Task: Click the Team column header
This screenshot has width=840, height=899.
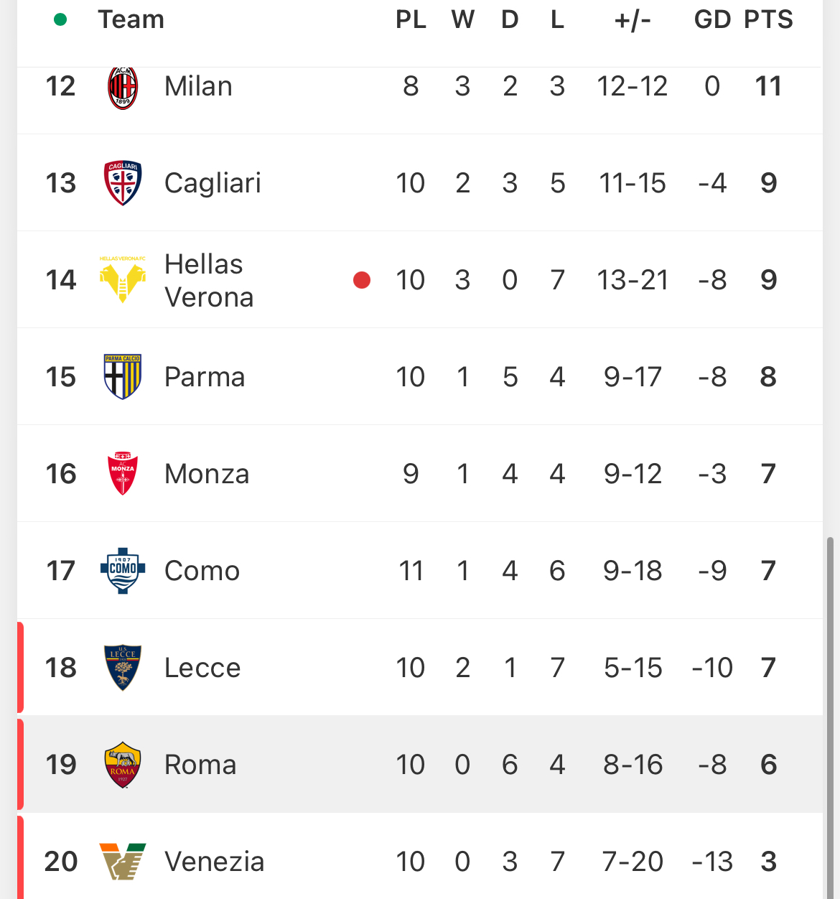Action: pos(131,19)
